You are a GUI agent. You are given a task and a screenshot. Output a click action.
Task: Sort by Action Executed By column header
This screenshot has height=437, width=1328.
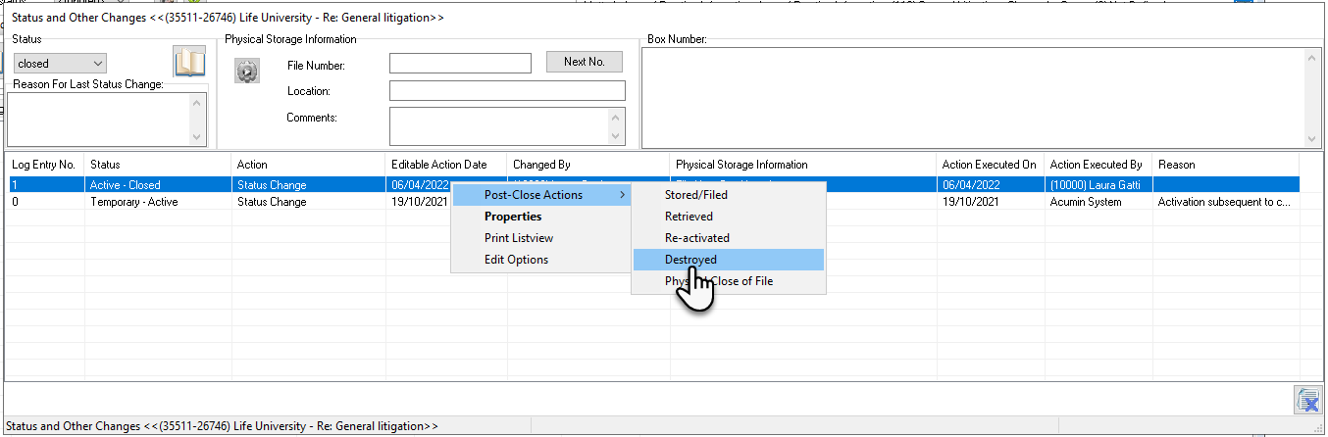point(1098,165)
